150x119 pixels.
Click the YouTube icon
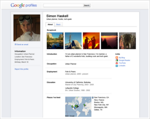pyautogui.click(x=117, y=63)
